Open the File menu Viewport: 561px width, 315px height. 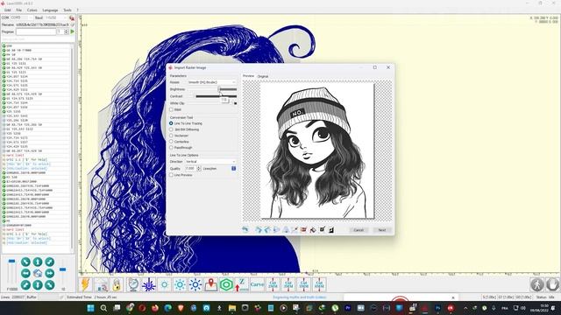coord(19,10)
